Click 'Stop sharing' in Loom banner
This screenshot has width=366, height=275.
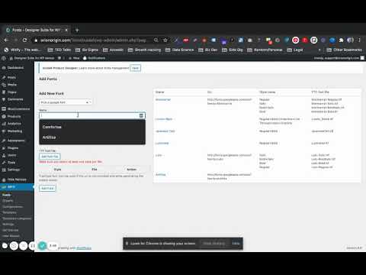click(214, 244)
